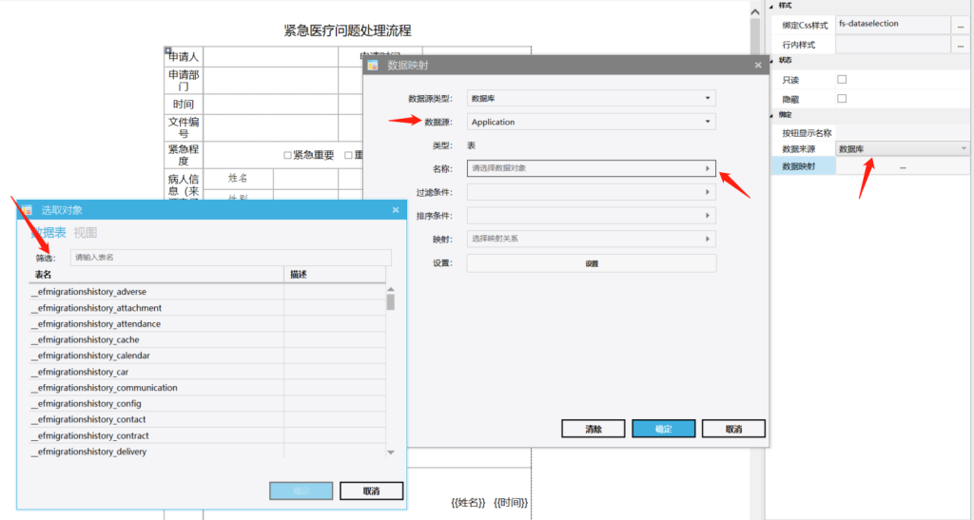Click the 行内样式 value field

pyautogui.click(x=893, y=45)
